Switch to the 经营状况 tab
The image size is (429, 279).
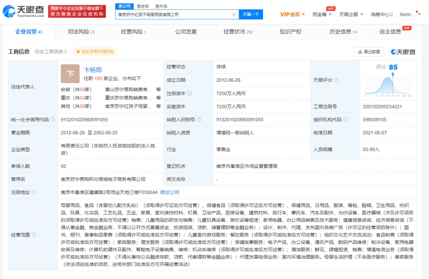click(238, 32)
